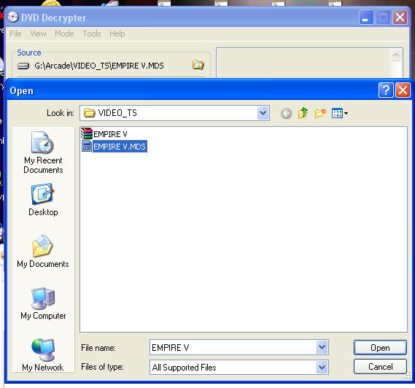This screenshot has width=415, height=388.
Task: Click the Source path G:\Arcade\VIDEO_TS\EMPIRE V.MDS
Action: coord(99,66)
